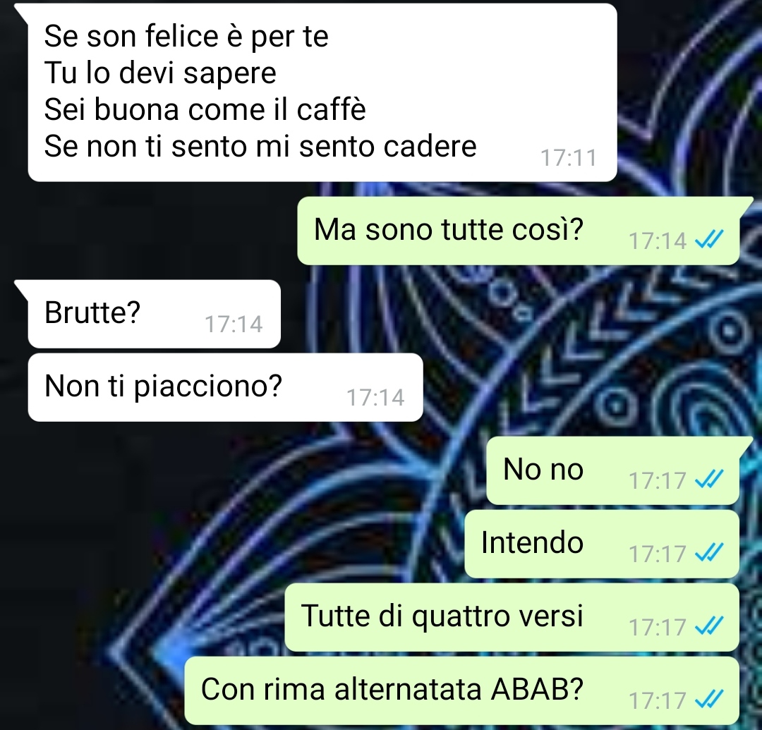
Task: Click the line 'Se non ti sento mi sento cadere'
Action: pos(260,146)
